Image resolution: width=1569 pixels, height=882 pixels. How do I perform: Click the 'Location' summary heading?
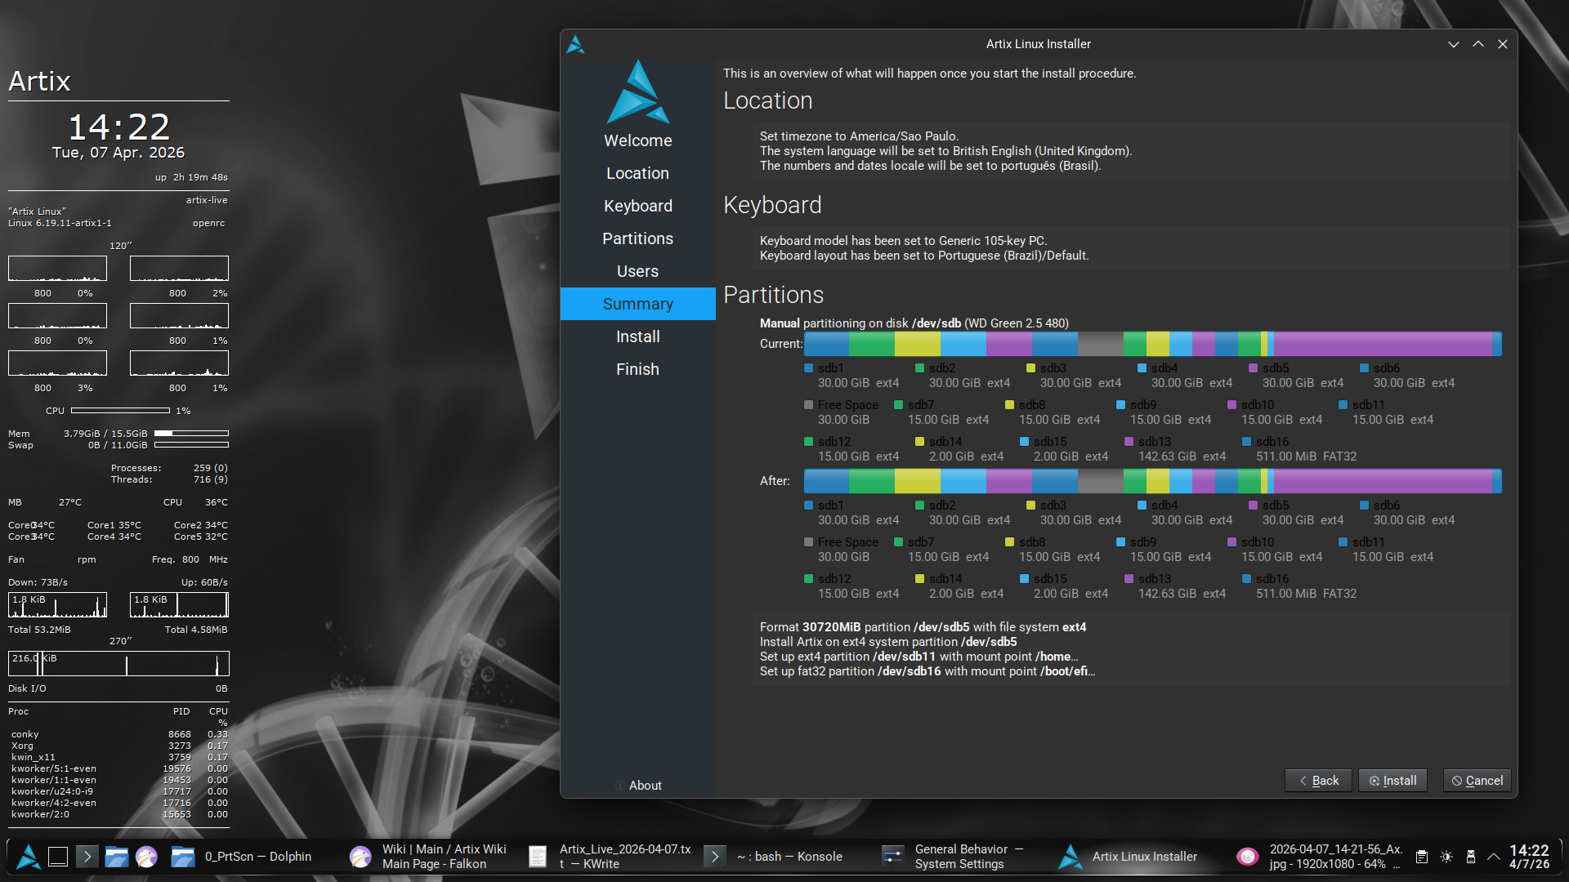pos(768,100)
